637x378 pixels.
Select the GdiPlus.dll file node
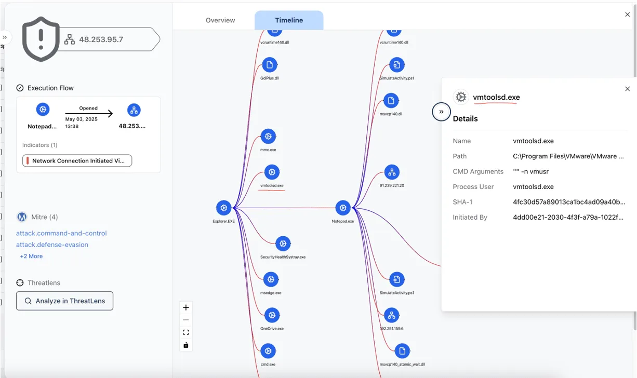click(x=269, y=65)
